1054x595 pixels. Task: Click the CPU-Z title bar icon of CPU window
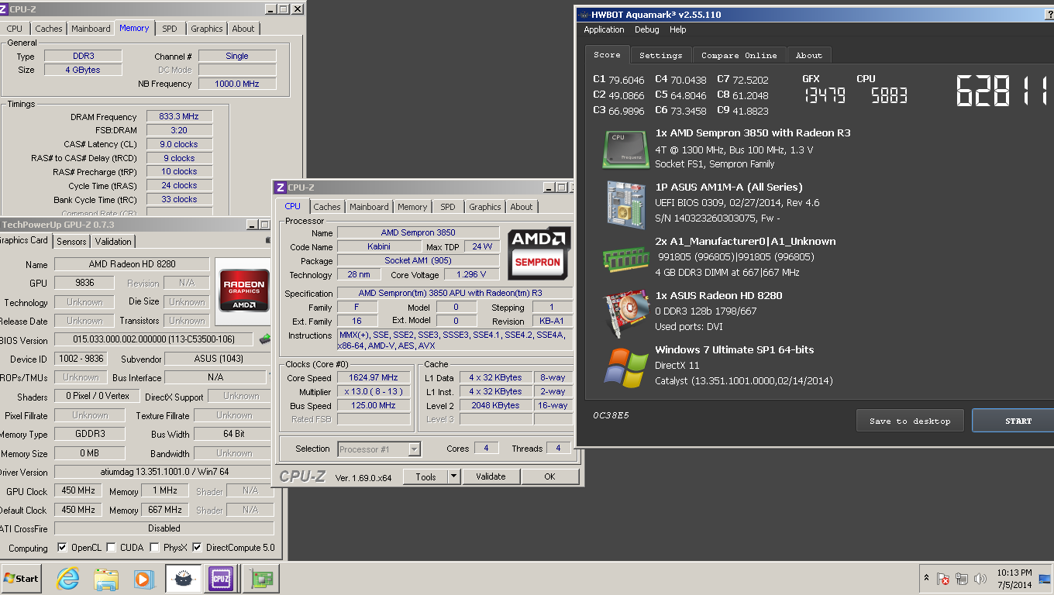pos(281,187)
